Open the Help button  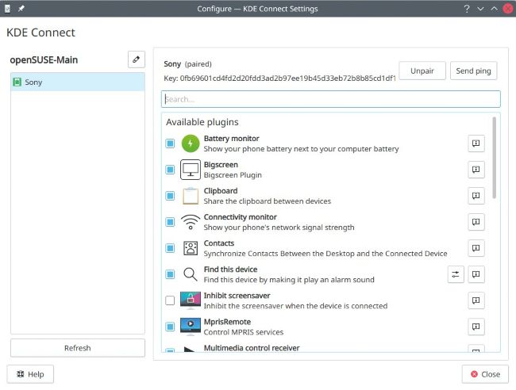click(30, 374)
